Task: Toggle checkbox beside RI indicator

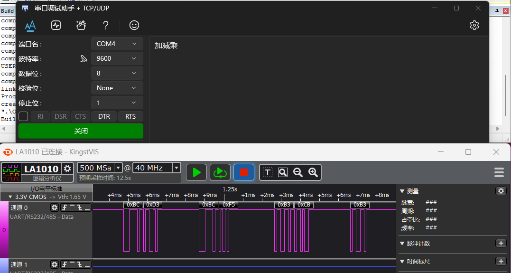Action: (x=23, y=116)
